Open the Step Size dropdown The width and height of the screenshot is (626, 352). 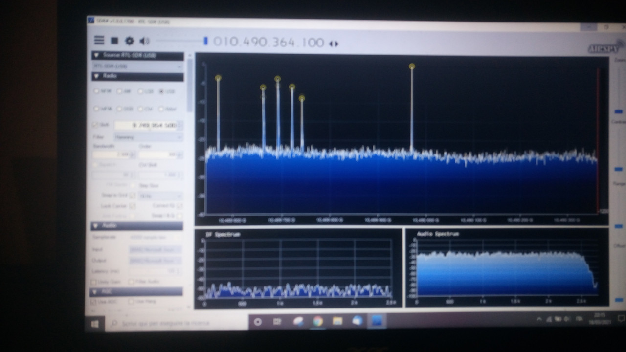(x=160, y=196)
